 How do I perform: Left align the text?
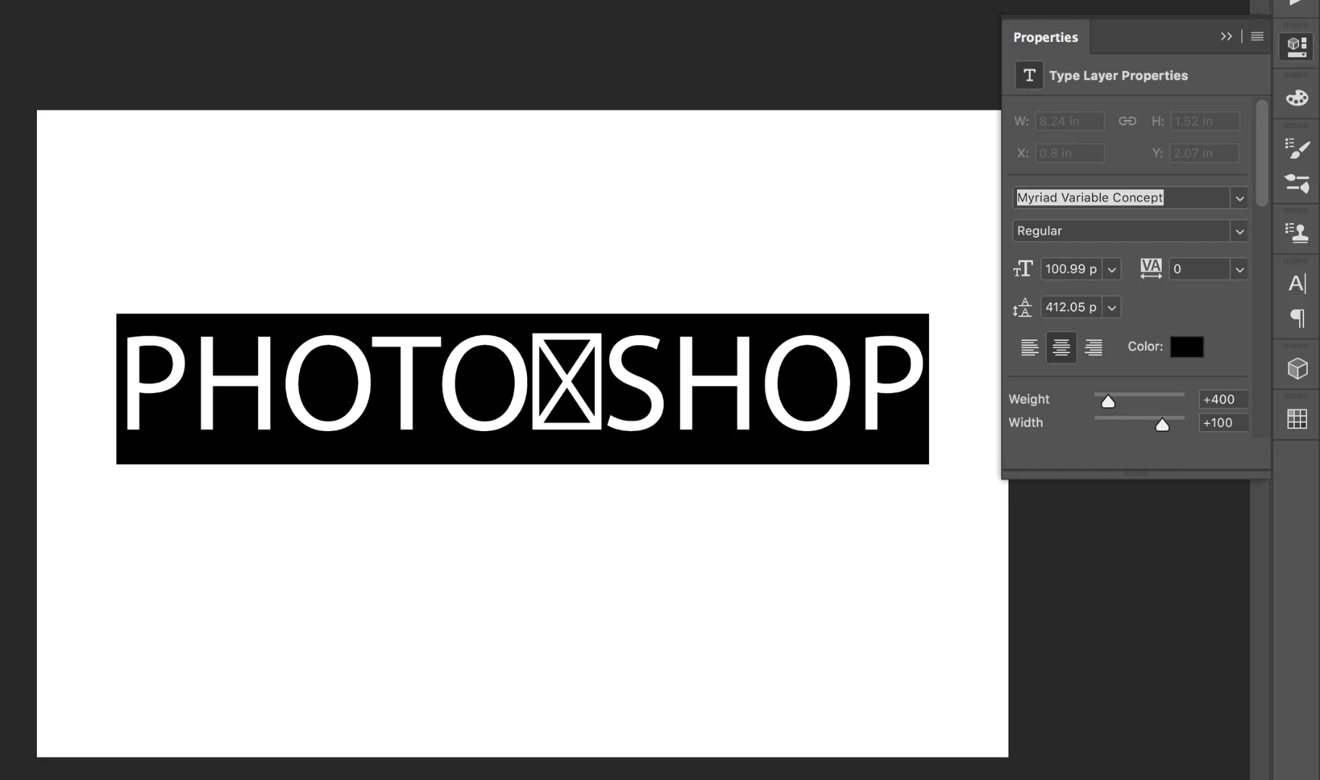coord(1029,347)
